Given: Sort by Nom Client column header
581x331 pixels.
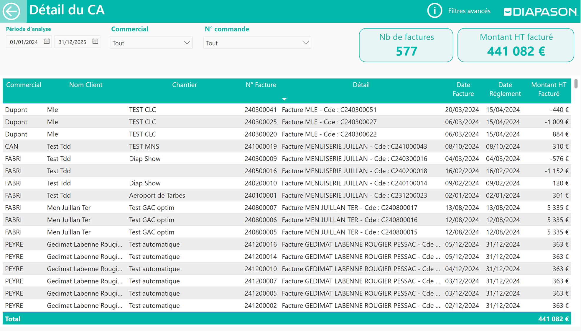Looking at the screenshot, I should tap(86, 85).
